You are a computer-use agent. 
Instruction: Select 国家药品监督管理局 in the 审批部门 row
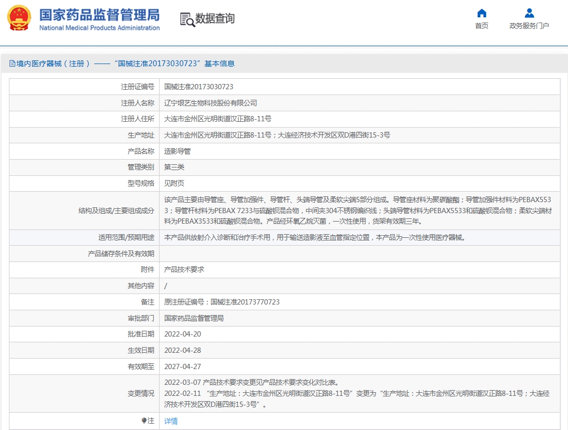coord(194,318)
